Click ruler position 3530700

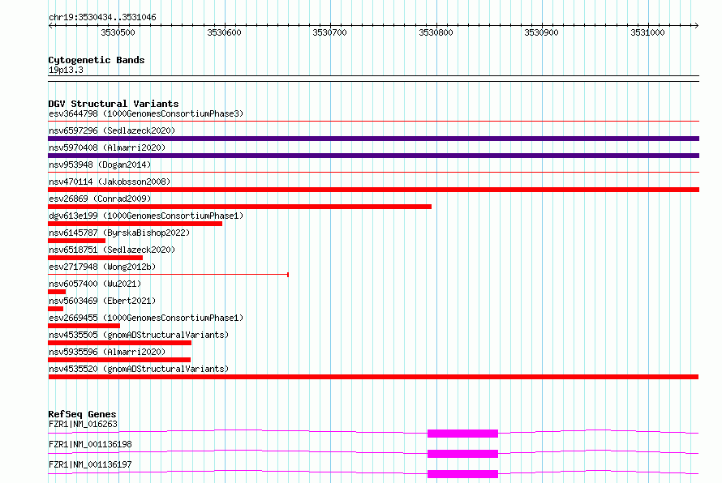click(x=329, y=32)
